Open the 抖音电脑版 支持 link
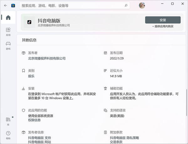Image resolution: width=188 pixels, height=144 pixels. point(39,138)
